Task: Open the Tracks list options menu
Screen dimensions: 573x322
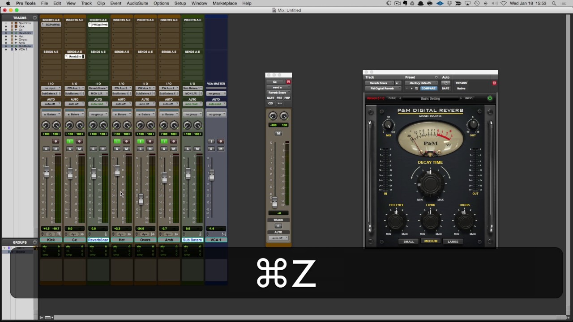Action: click(x=34, y=18)
